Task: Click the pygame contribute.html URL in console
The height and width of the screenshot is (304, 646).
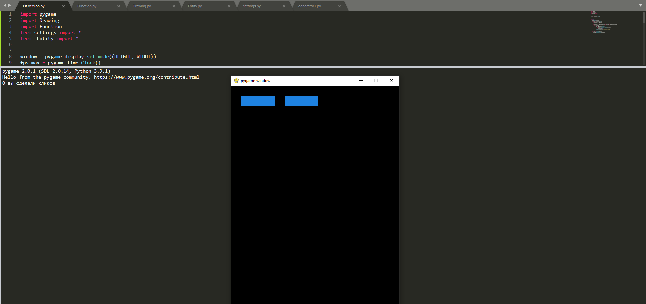Action: point(146,77)
